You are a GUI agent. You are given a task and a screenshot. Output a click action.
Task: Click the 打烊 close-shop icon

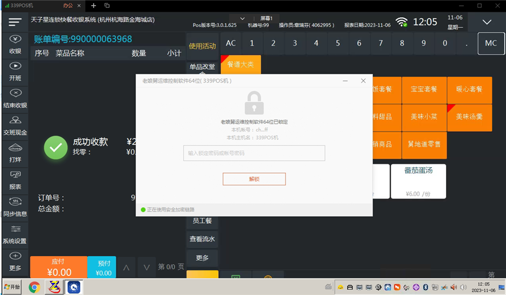(15, 153)
